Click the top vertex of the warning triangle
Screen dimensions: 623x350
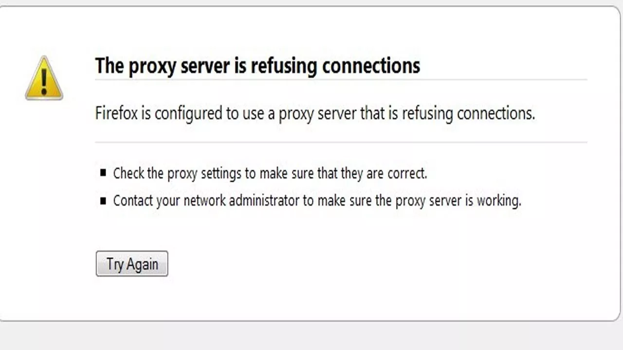44,57
